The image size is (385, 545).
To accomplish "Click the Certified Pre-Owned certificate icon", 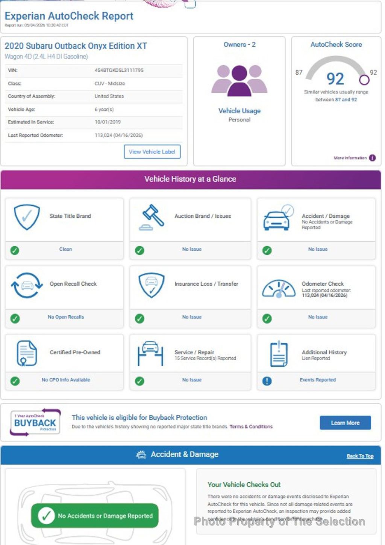I will 27,353.
